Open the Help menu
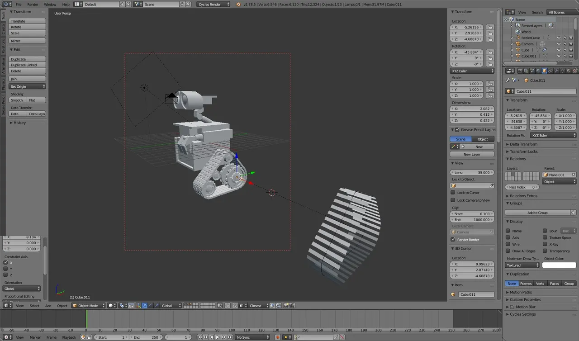579x341 pixels. 66,4
